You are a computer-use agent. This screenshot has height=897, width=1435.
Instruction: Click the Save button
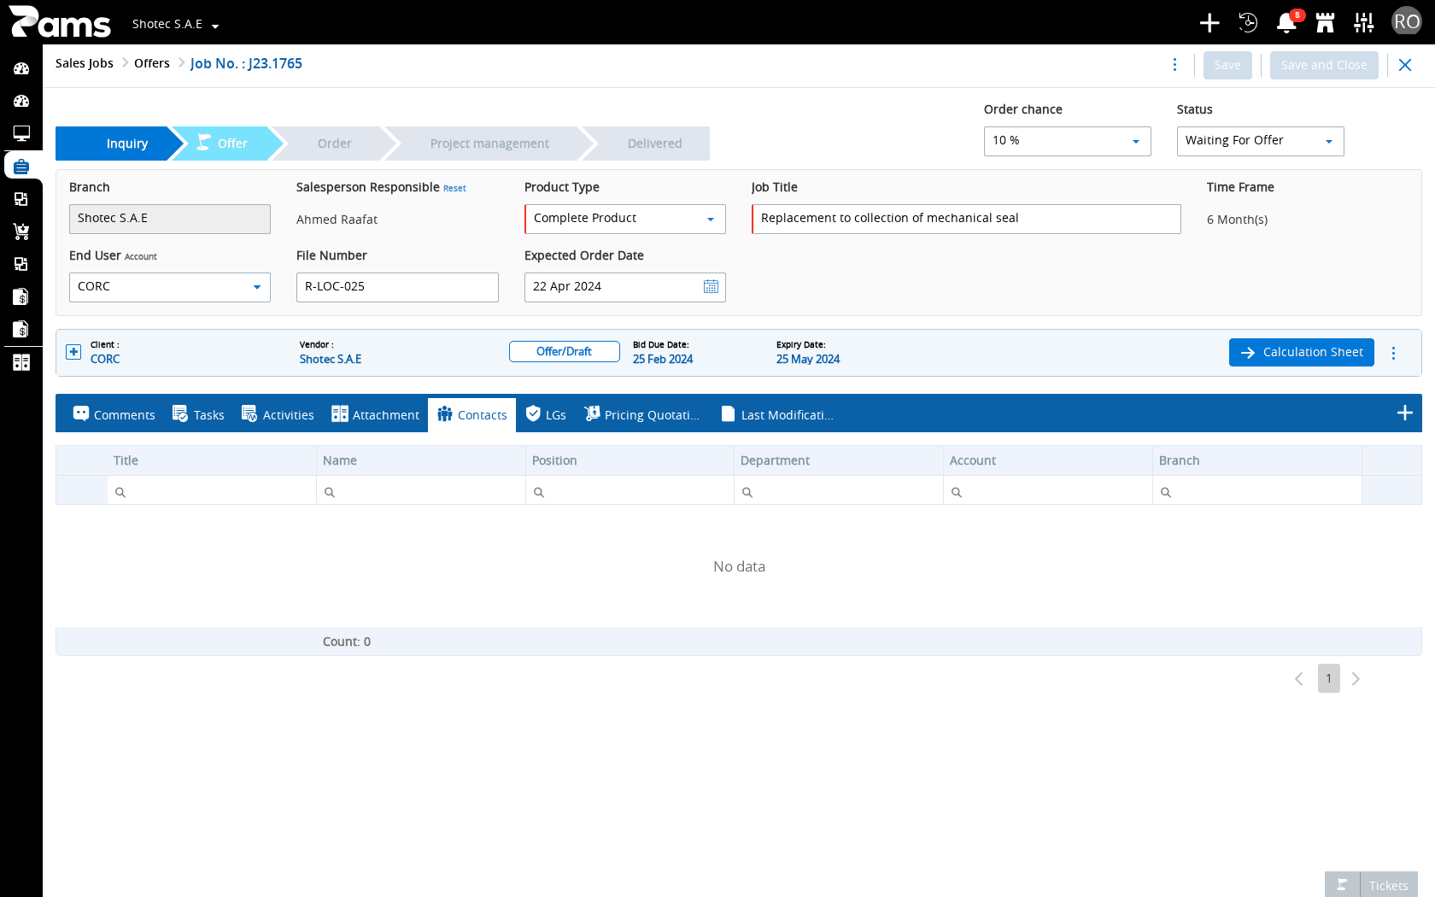point(1227,65)
